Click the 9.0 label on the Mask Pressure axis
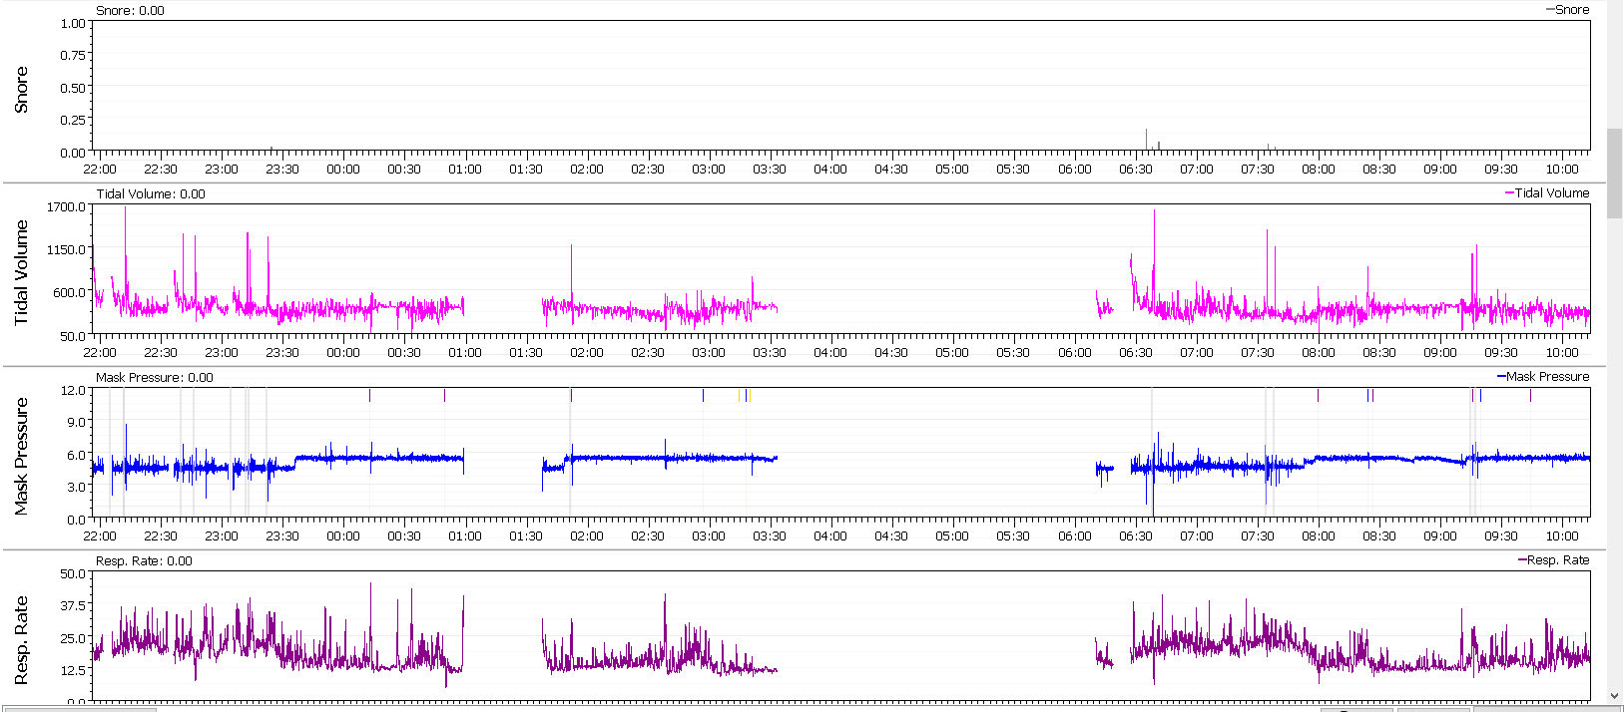Viewport: 1624px width, 712px height. click(77, 422)
